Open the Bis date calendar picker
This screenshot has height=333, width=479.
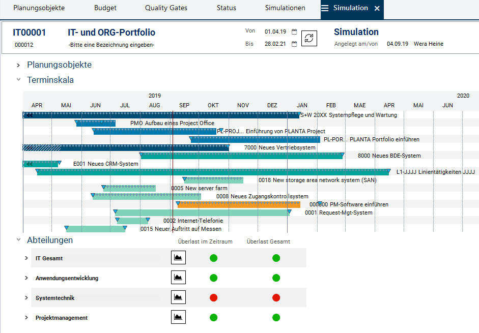[294, 44]
